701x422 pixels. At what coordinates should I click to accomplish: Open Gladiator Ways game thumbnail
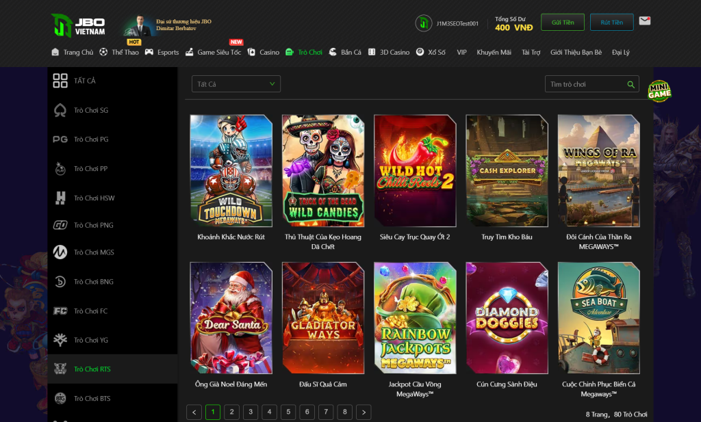point(323,318)
